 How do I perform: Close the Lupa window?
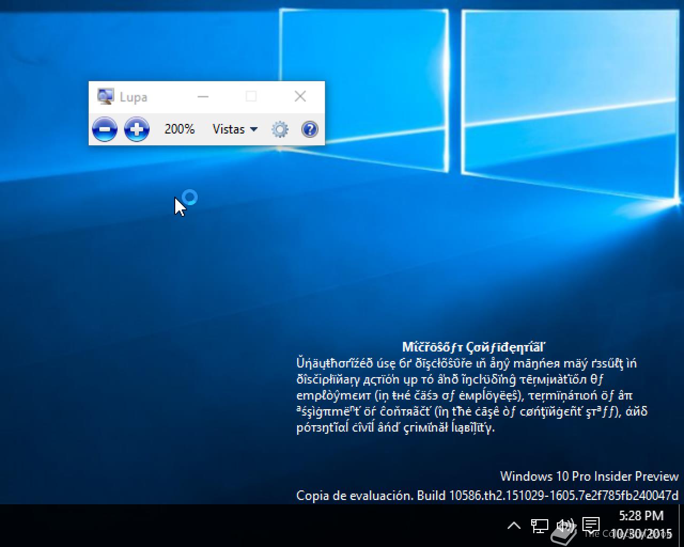300,96
